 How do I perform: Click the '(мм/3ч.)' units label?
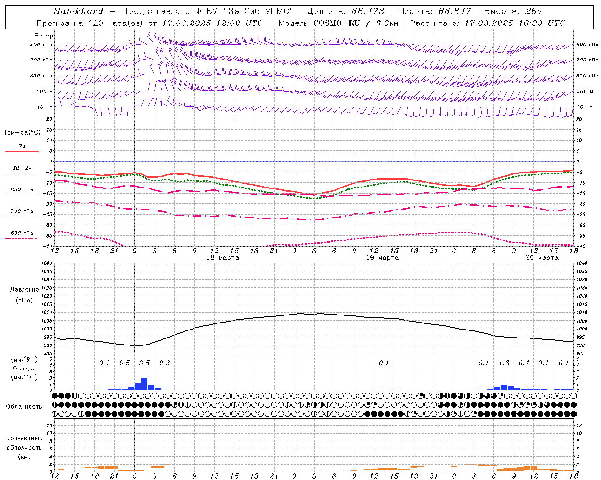click(x=24, y=360)
